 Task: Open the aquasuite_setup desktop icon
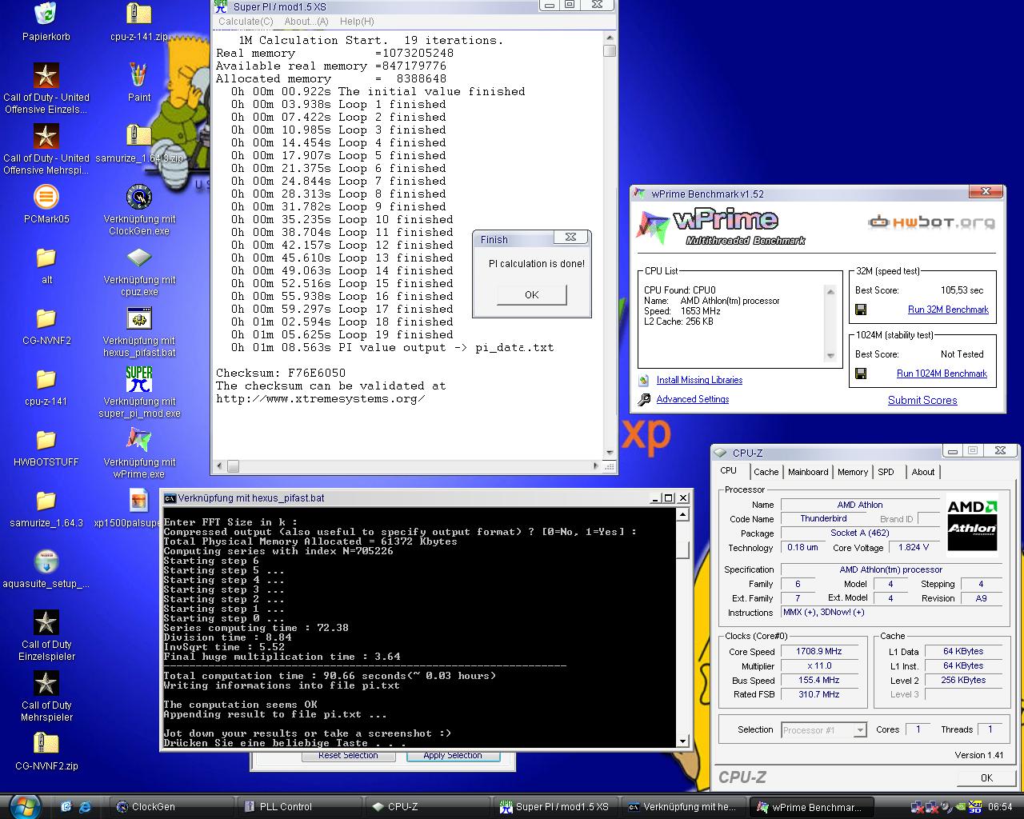[46, 561]
